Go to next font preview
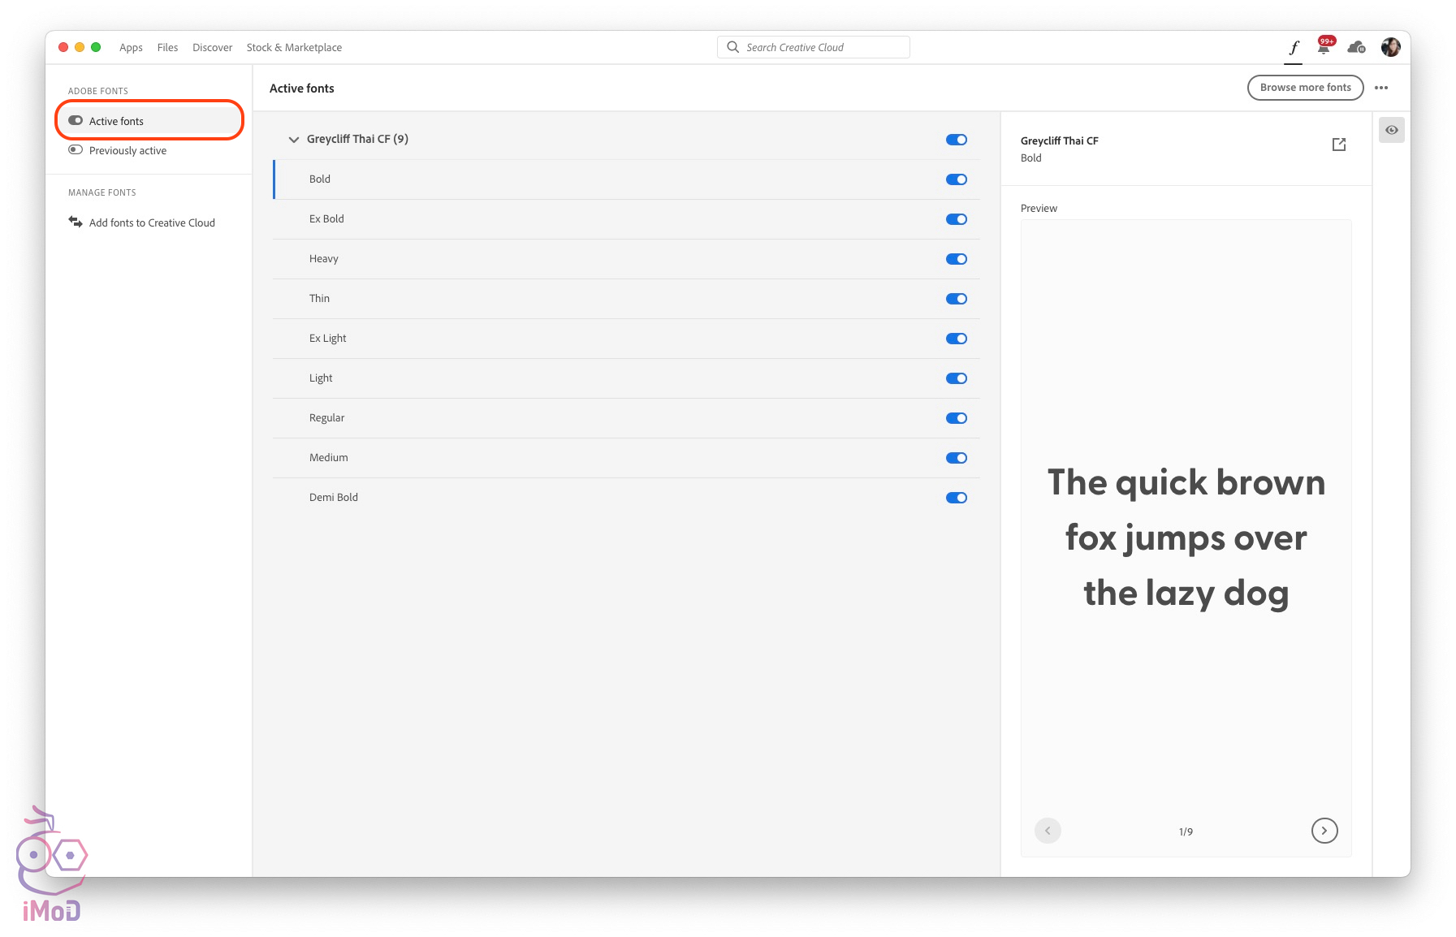 [1324, 831]
